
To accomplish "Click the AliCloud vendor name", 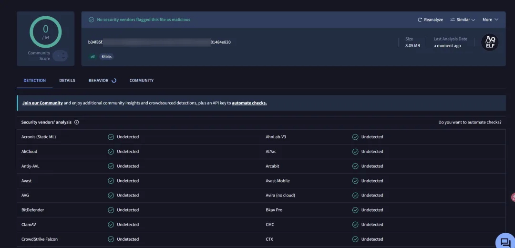I will (x=29, y=152).
